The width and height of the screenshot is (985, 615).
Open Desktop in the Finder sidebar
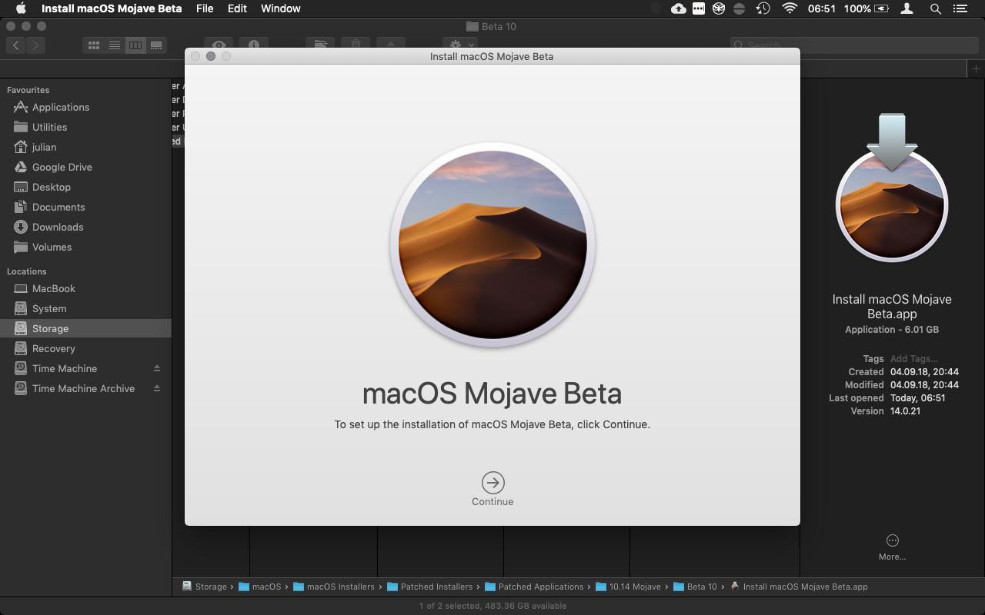pos(85,187)
